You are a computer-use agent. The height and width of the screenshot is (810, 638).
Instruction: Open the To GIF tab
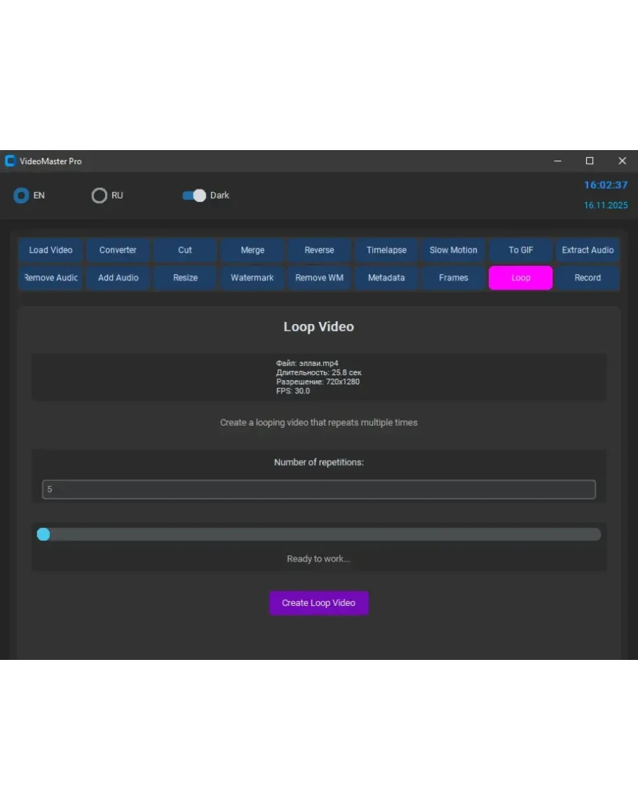(x=520, y=250)
